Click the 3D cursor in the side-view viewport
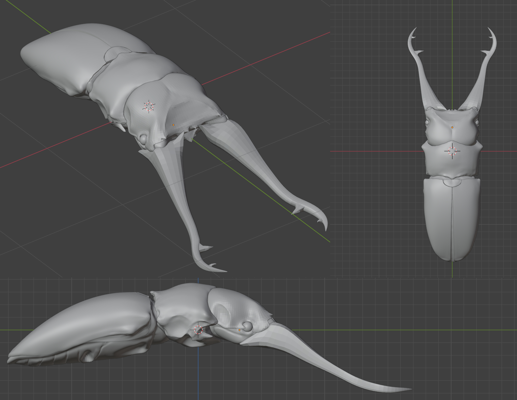 (x=198, y=330)
